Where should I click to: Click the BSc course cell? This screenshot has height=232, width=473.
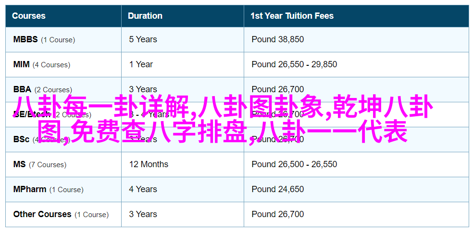click(63, 139)
